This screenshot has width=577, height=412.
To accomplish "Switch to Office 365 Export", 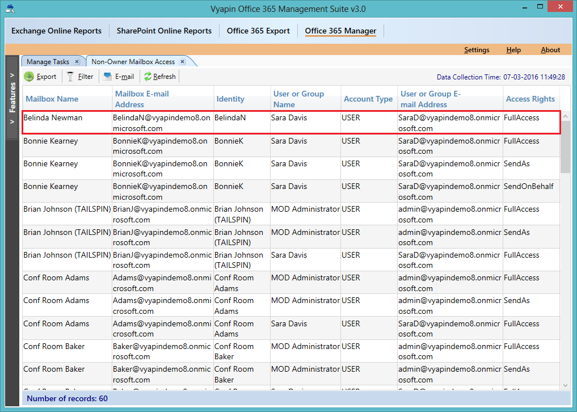I will pos(258,31).
